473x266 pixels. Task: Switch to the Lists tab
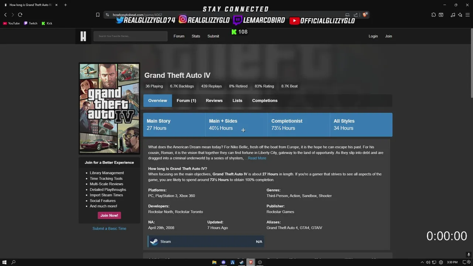237,100
